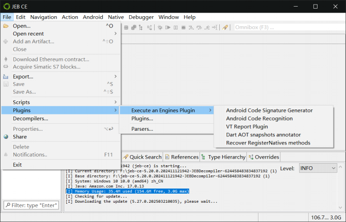Open the Action menu
Viewport: 346px width, 222px height.
[70, 17]
